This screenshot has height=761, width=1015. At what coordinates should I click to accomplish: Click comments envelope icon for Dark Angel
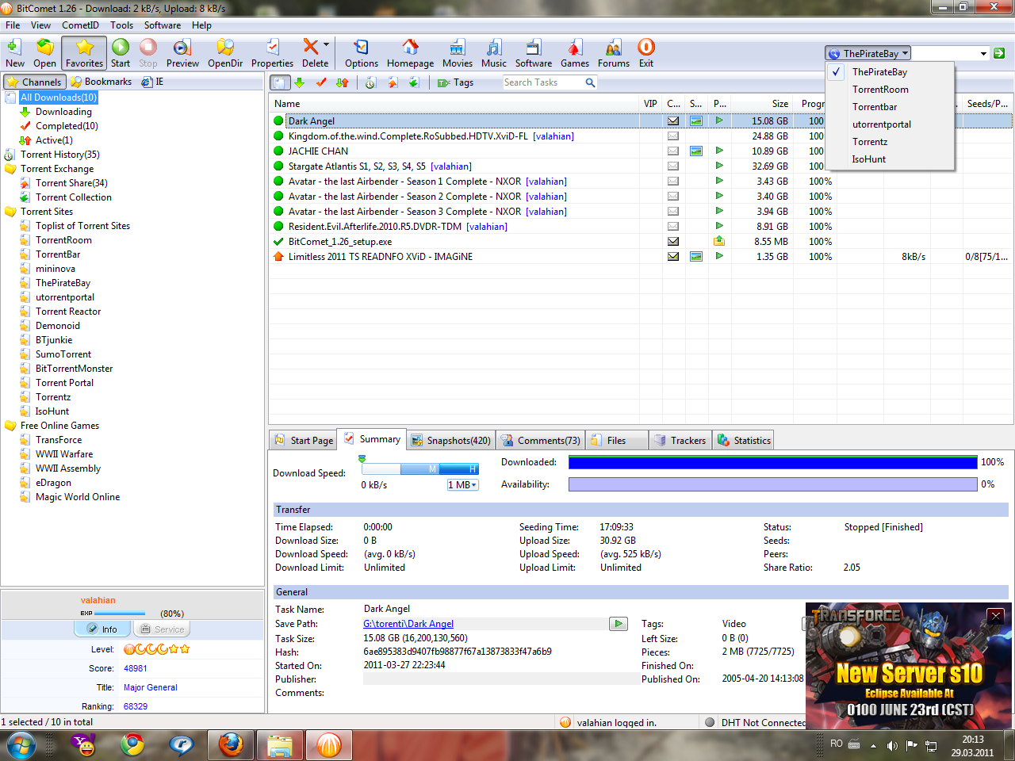(x=673, y=121)
